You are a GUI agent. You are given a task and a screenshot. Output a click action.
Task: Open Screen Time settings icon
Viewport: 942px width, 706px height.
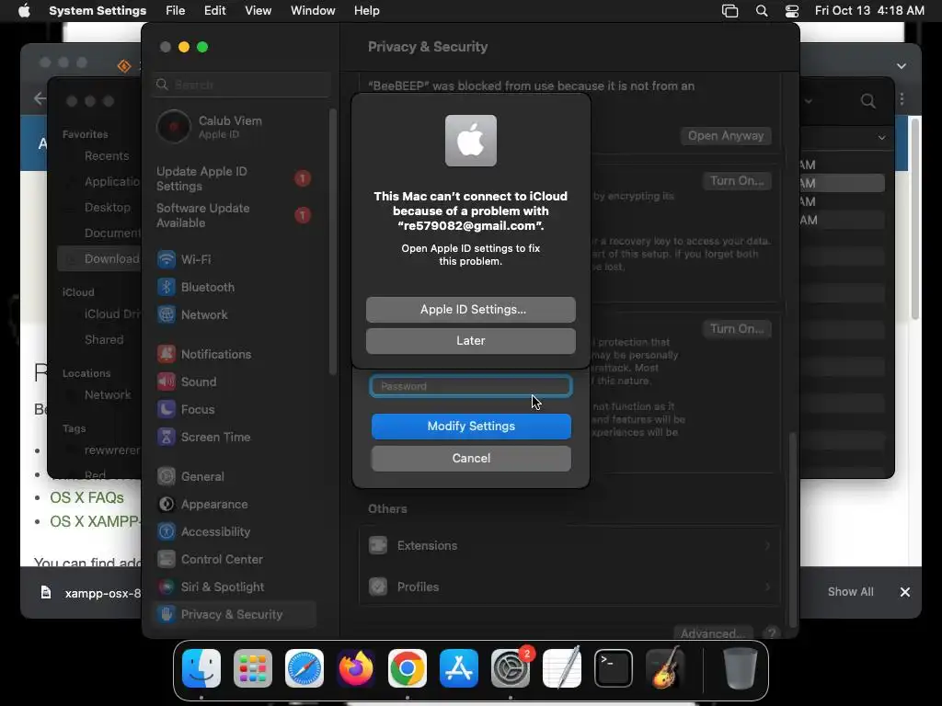(167, 437)
